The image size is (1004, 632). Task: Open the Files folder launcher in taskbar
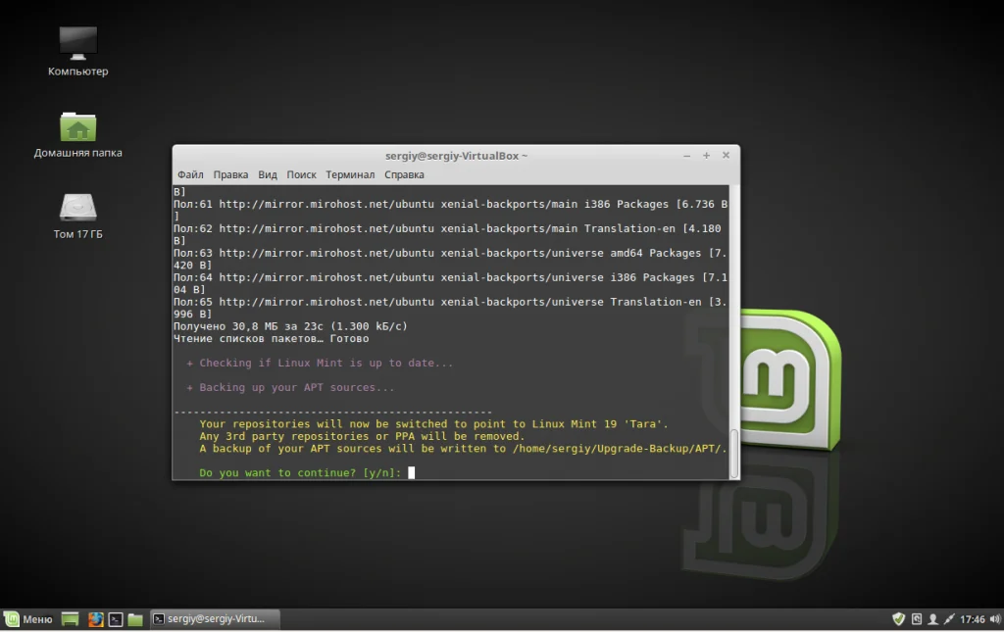pyautogui.click(x=135, y=618)
